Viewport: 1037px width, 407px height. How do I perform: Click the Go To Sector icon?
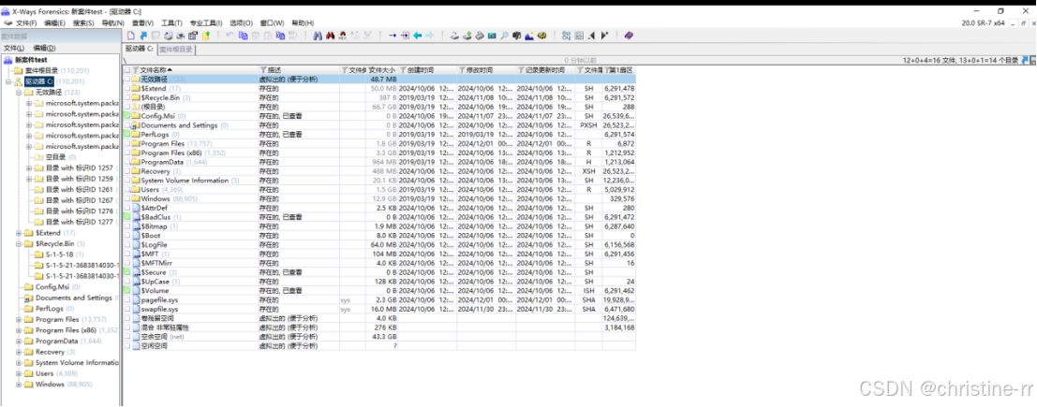(x=405, y=36)
